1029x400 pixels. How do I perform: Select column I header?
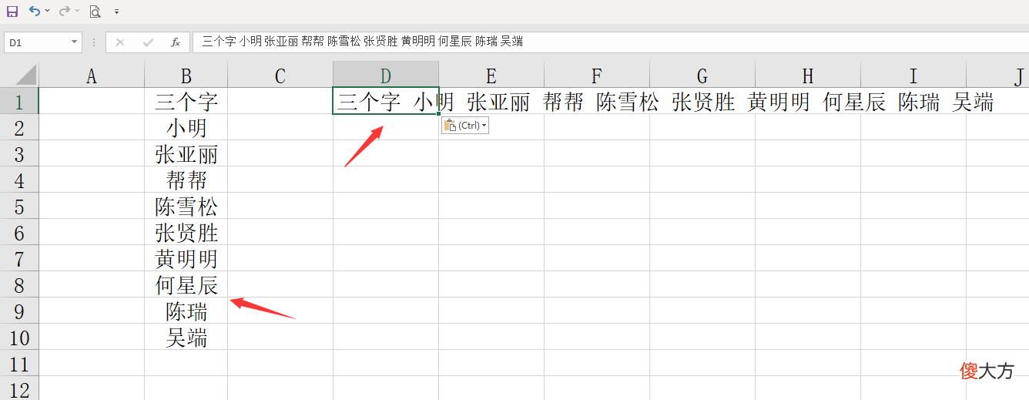[913, 76]
